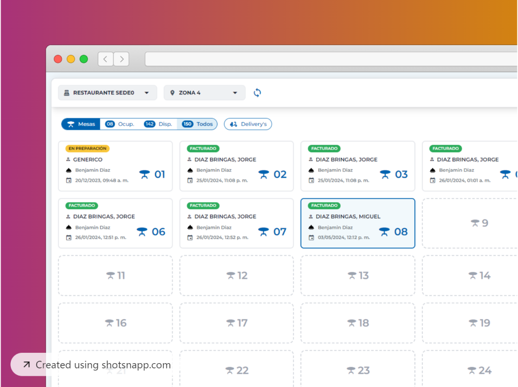Viewport: 518px width, 387px height.
Task: Click the waiter icon on card 02
Action: [190, 170]
